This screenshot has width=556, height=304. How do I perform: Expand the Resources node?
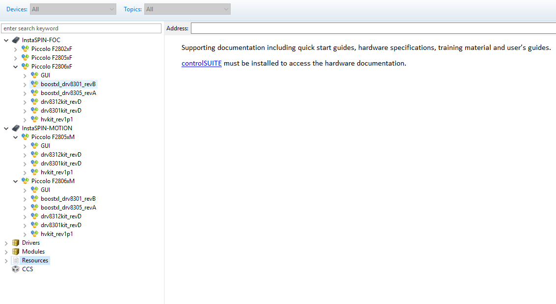[x=6, y=261]
